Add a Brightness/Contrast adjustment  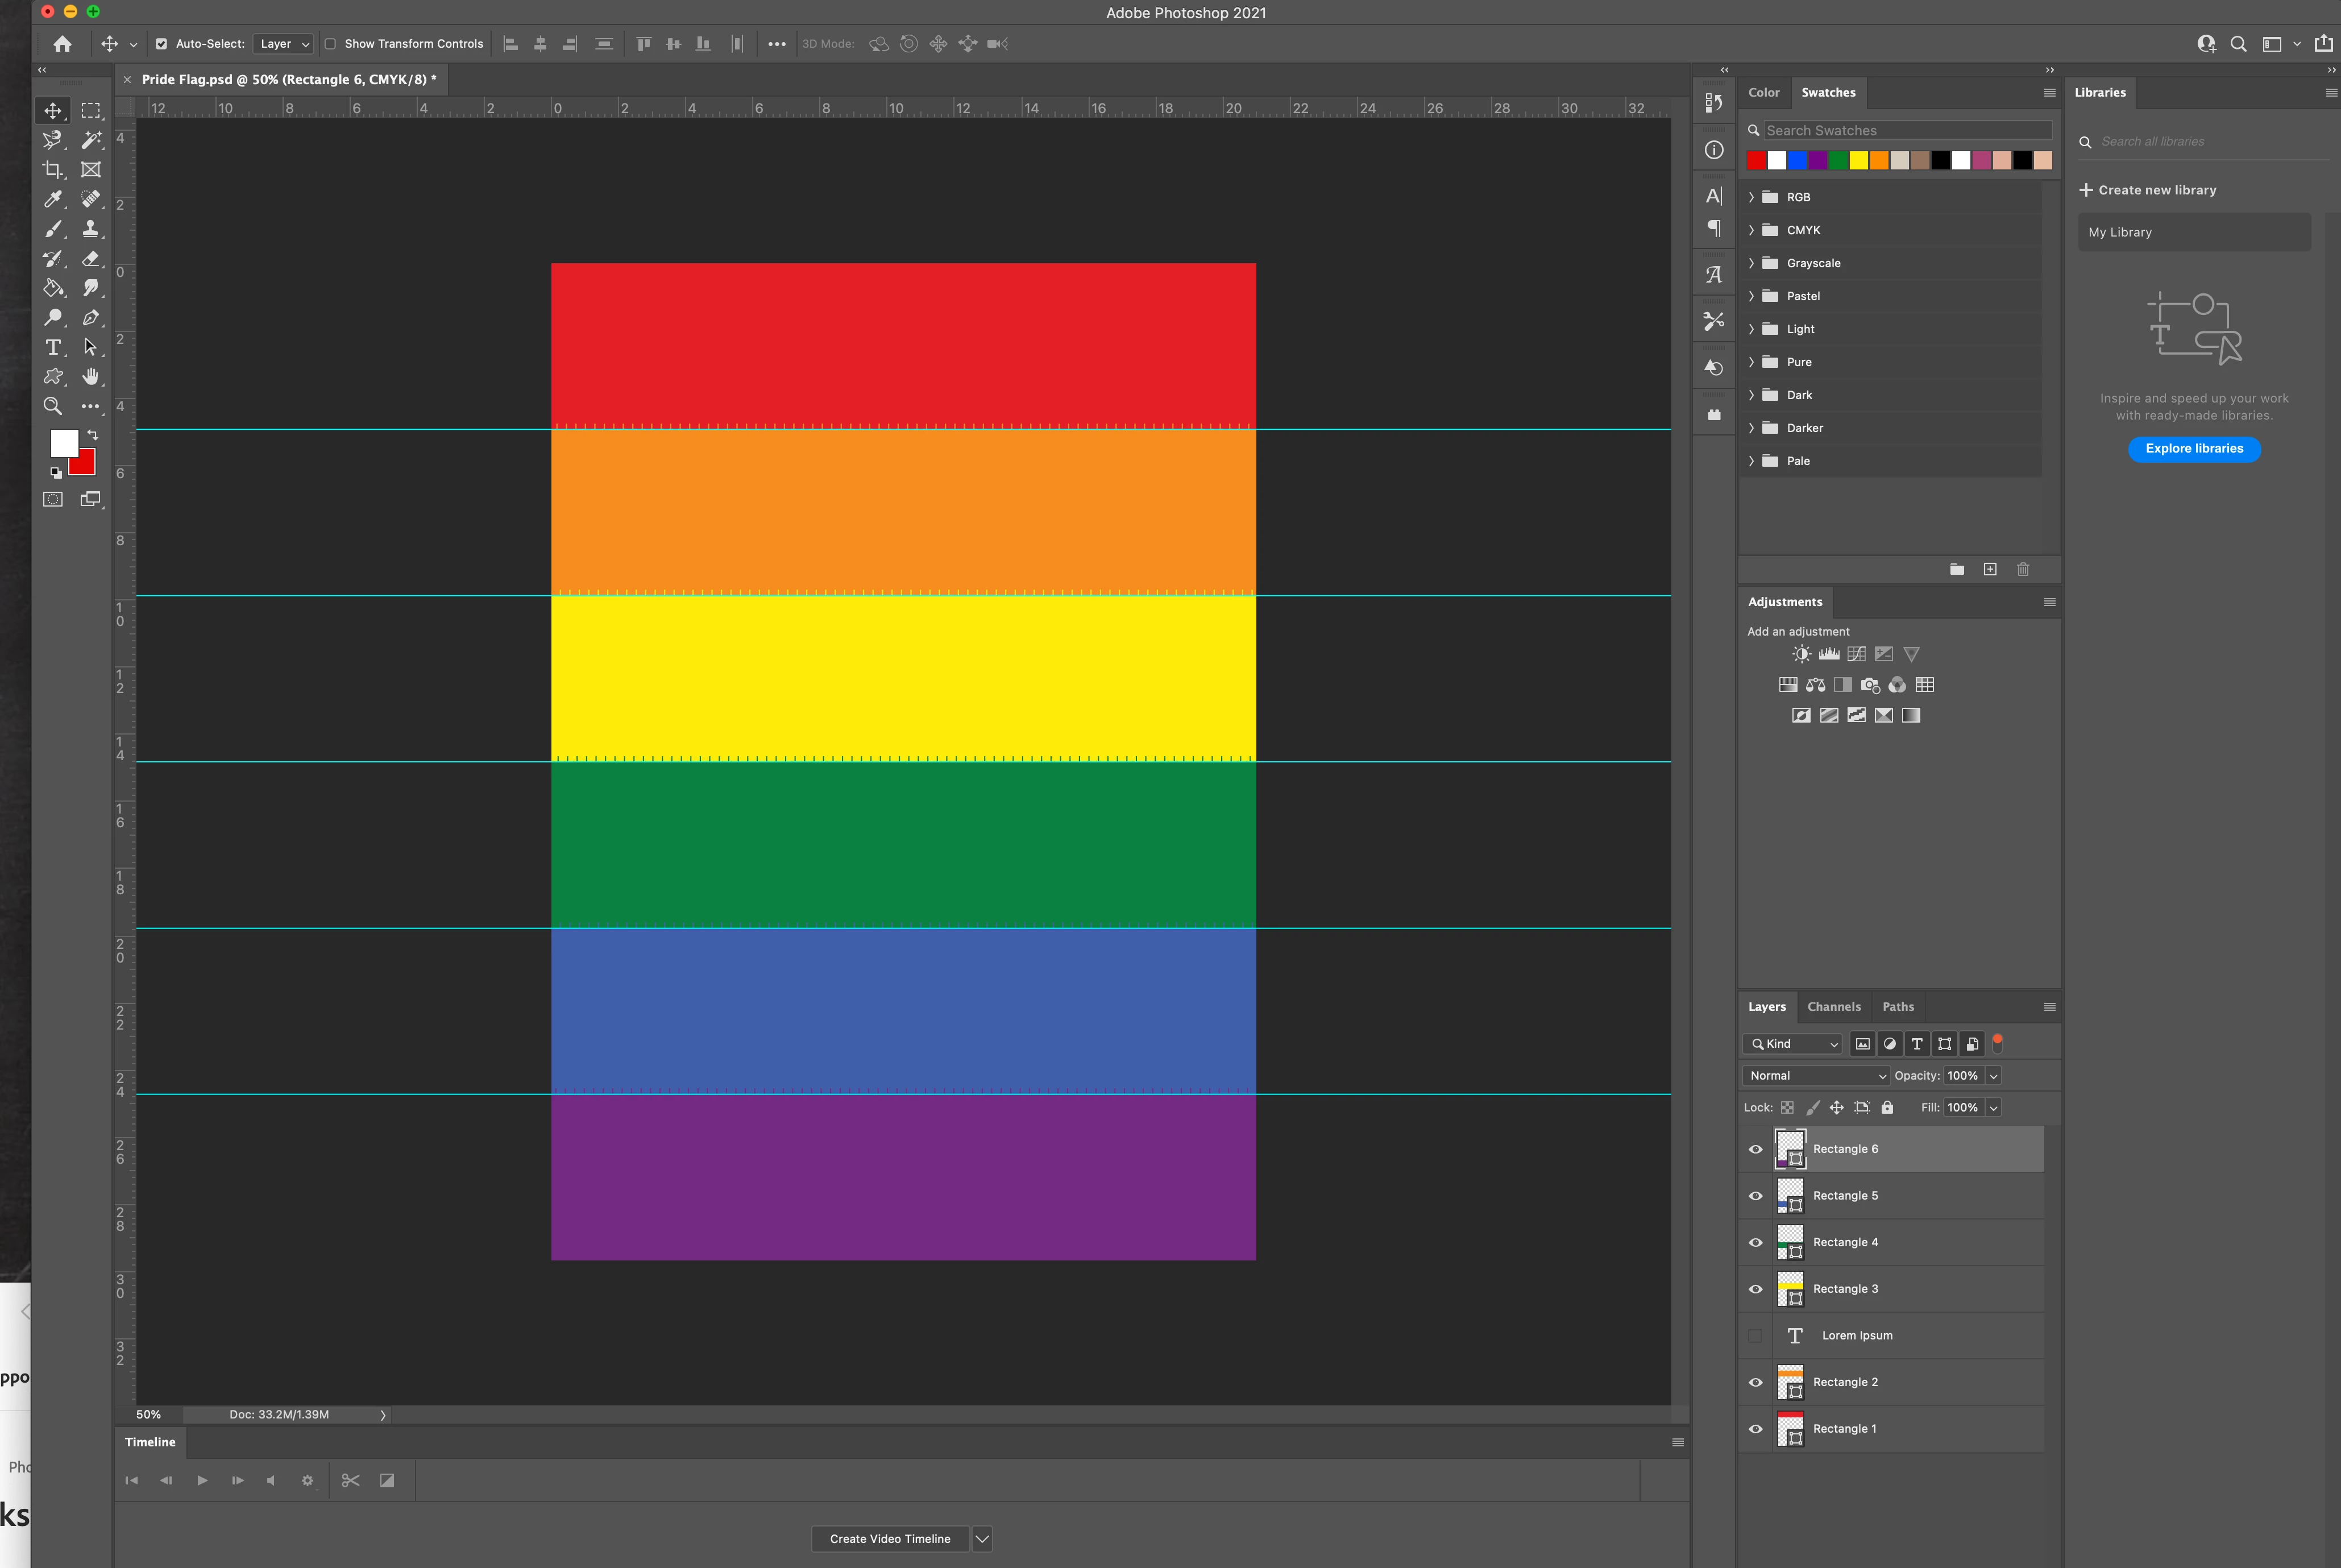[1801, 654]
